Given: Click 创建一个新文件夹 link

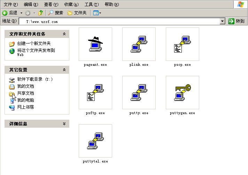Looking at the screenshot, I should 34,43.
